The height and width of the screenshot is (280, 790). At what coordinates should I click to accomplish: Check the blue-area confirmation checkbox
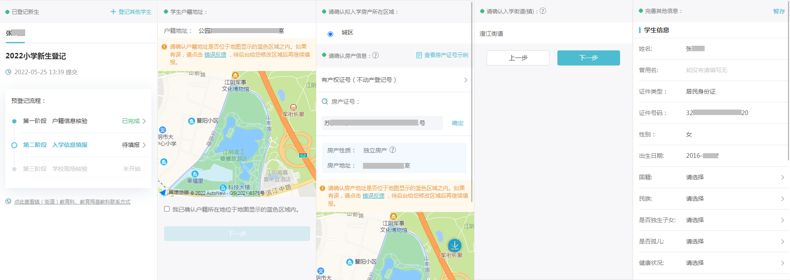(167, 209)
